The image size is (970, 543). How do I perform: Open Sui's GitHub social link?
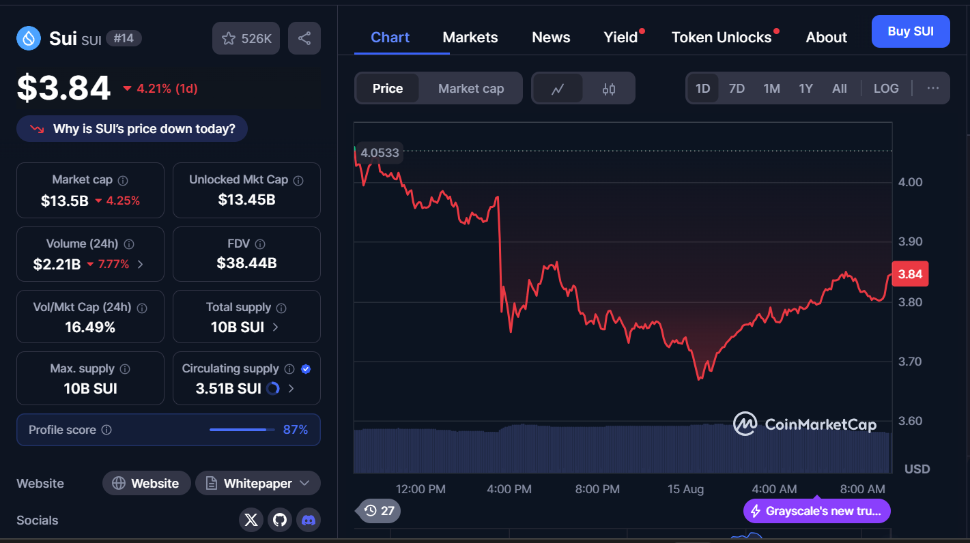[280, 520]
